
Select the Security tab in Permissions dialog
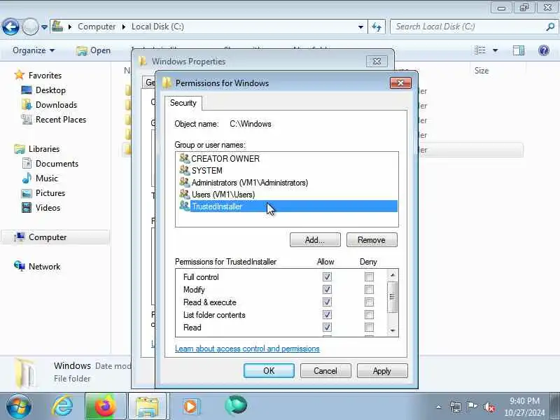point(183,103)
